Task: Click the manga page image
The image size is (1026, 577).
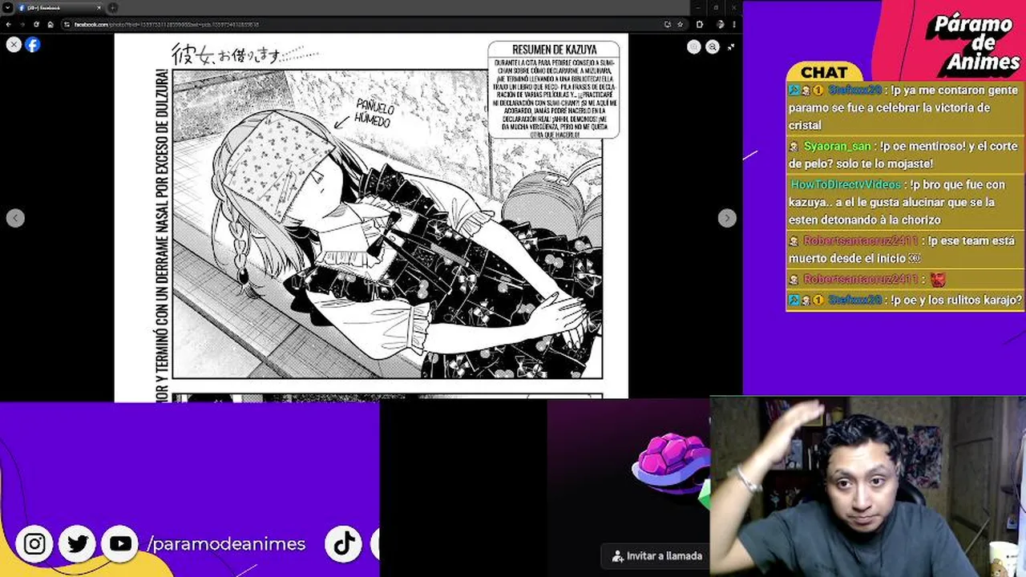Action: [x=371, y=216]
